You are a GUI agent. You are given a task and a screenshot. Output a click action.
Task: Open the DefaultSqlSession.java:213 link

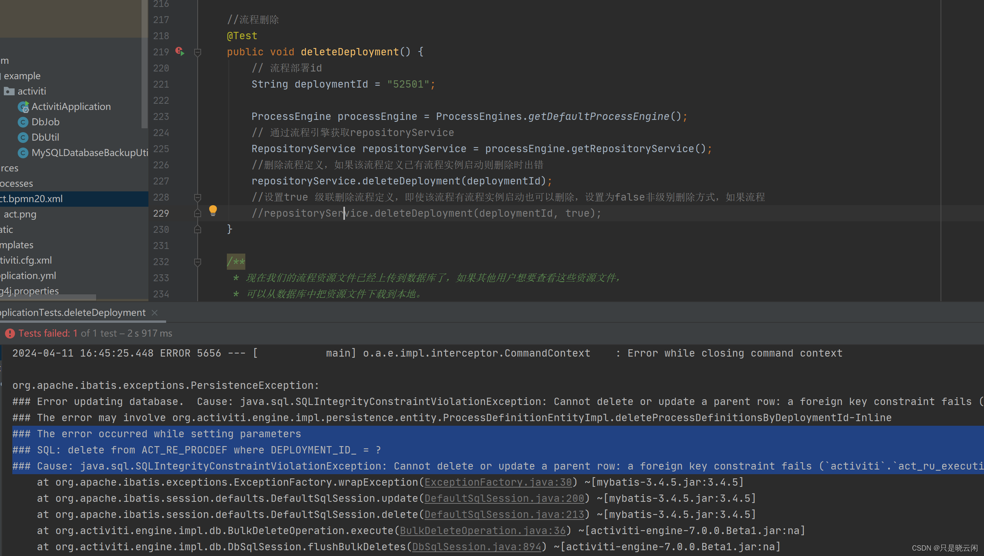pos(504,515)
